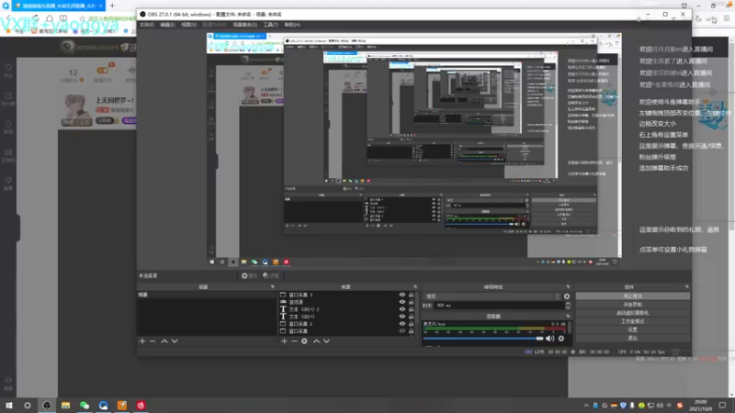Open transition properties gear icon
This screenshot has width=735, height=413.
(x=567, y=296)
